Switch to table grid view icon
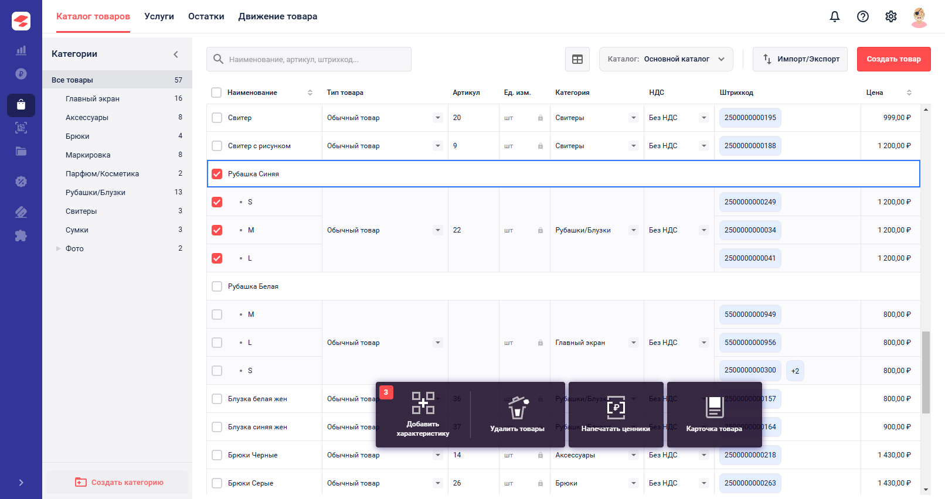The image size is (945, 499). pos(577,59)
